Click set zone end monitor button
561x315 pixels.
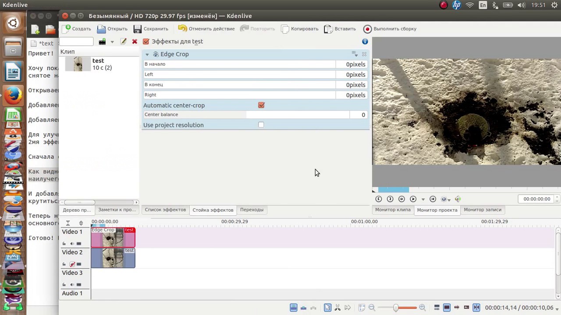click(390, 199)
